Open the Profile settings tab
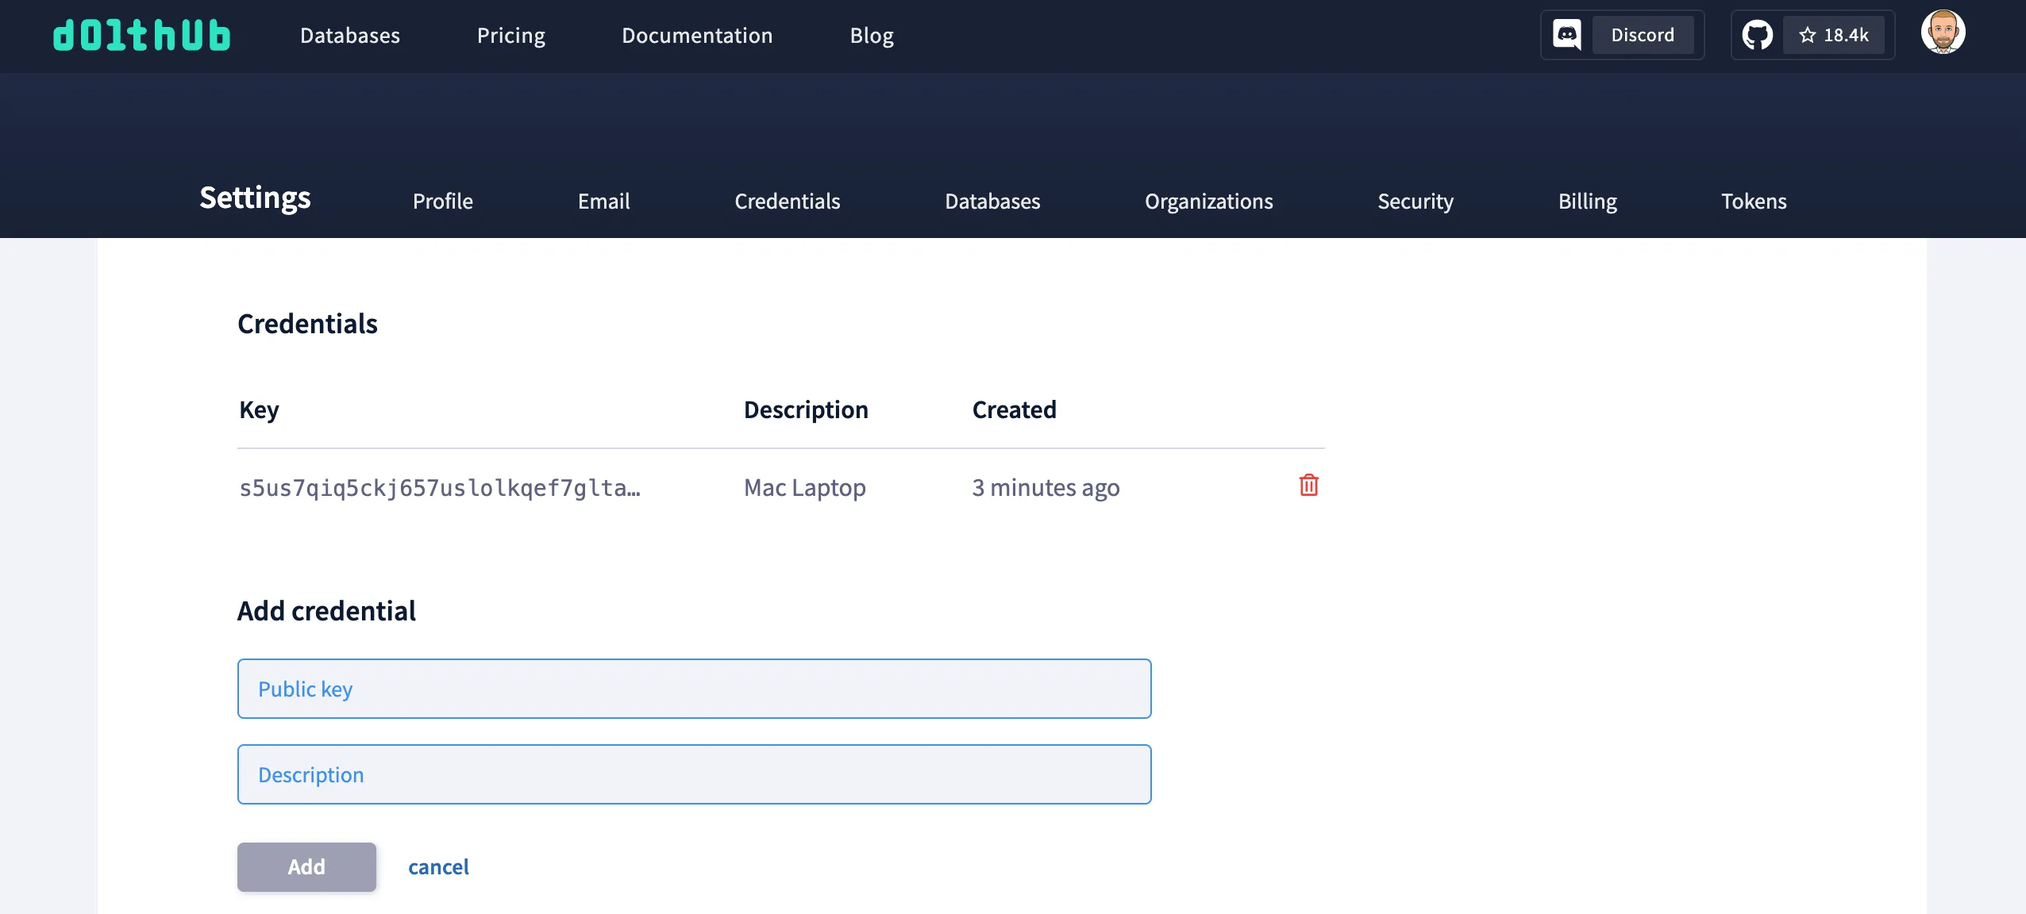Image resolution: width=2026 pixels, height=914 pixels. point(441,202)
